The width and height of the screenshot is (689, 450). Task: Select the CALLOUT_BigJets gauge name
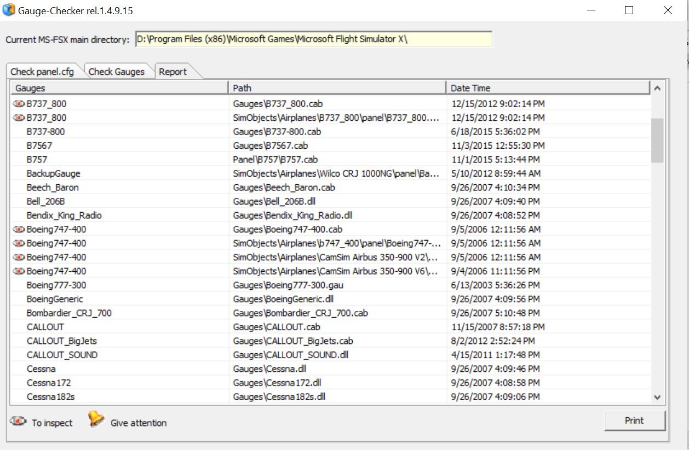click(62, 341)
